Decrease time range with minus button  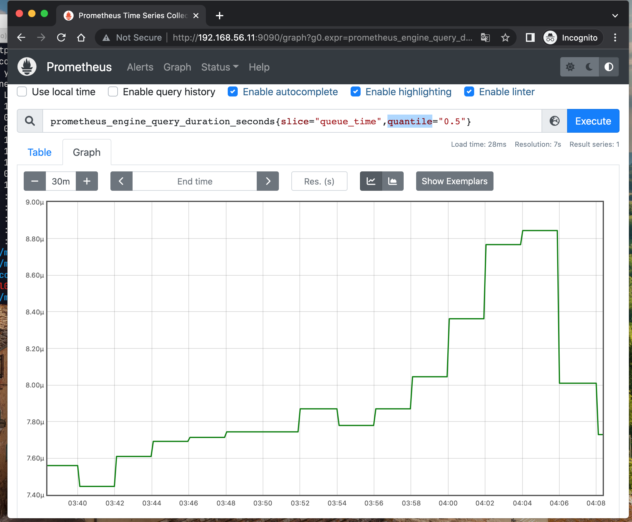[35, 181]
